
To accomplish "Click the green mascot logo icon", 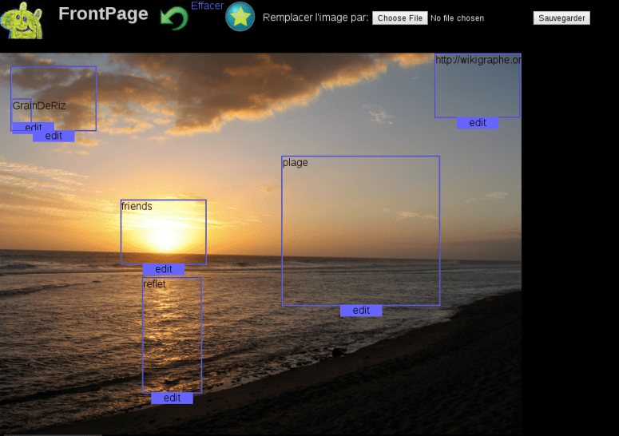I will coord(22,21).
